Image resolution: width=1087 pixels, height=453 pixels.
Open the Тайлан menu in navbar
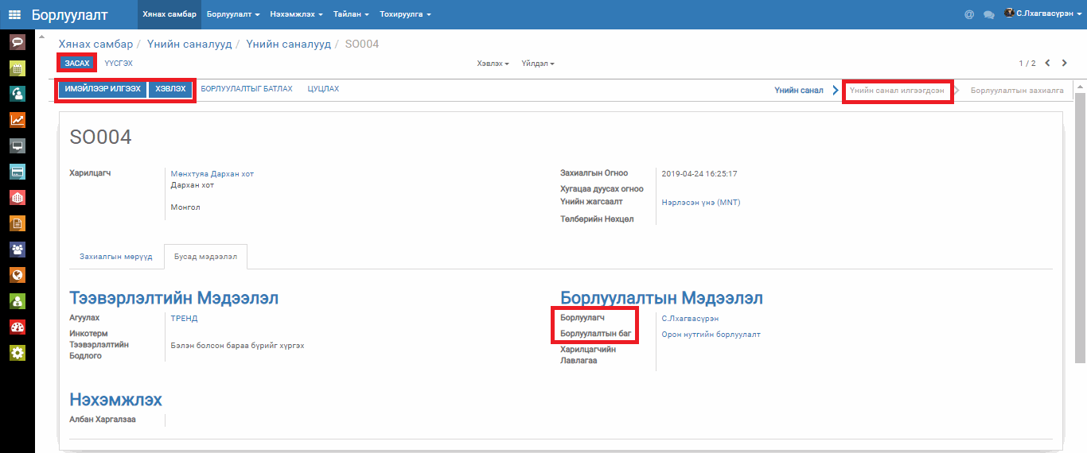(x=351, y=14)
